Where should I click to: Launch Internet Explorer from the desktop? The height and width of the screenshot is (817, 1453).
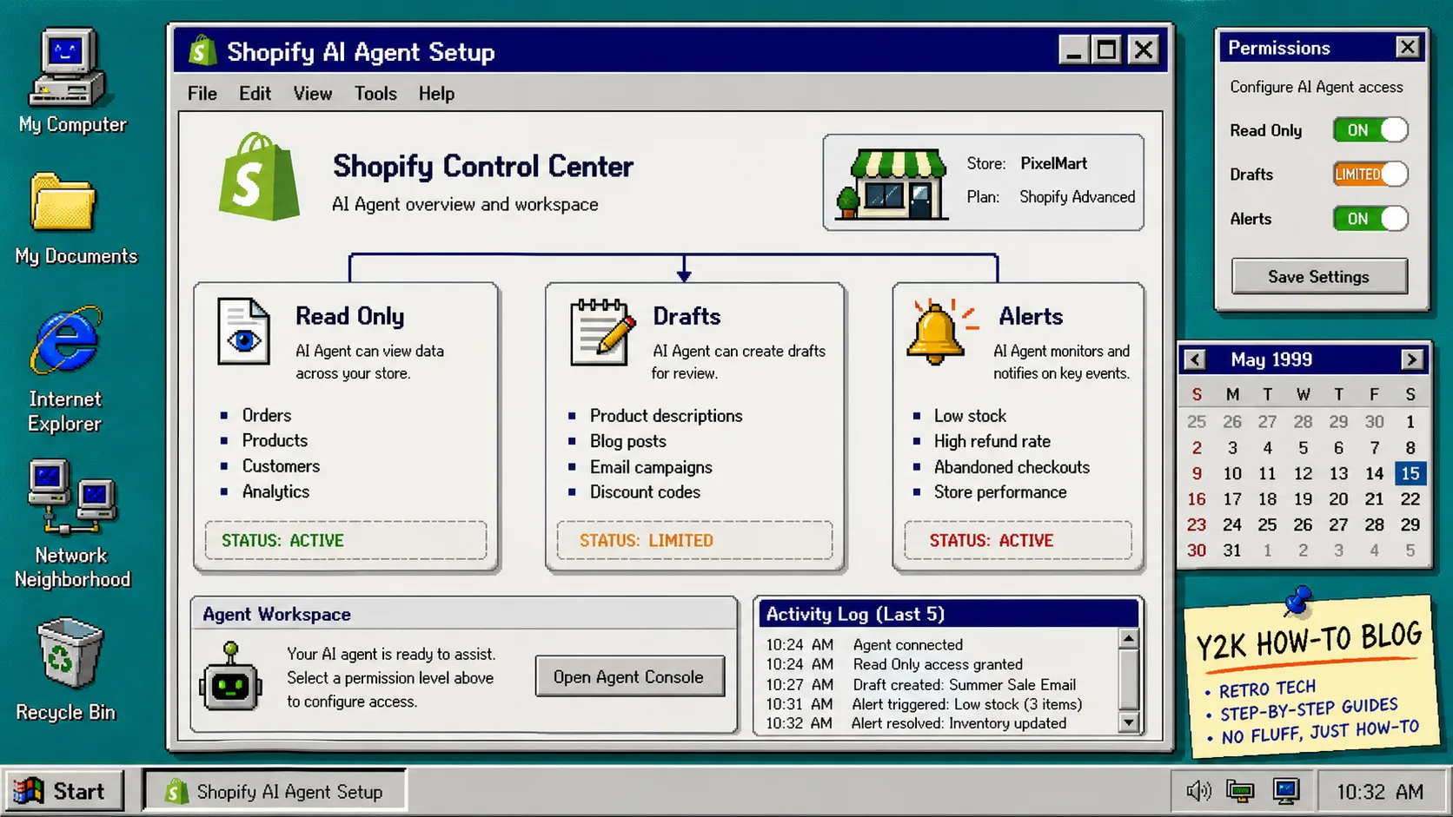(x=66, y=339)
